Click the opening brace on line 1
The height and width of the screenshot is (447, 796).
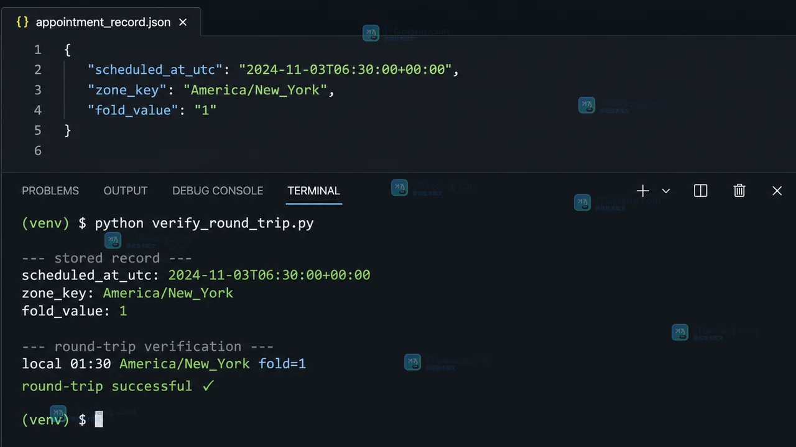tap(67, 50)
